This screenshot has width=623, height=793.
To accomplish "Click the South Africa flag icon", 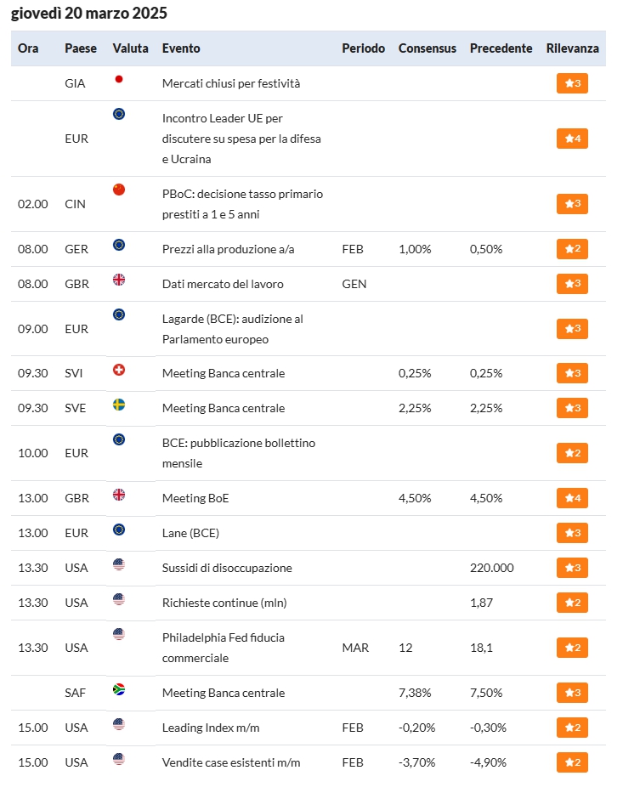I will [119, 689].
